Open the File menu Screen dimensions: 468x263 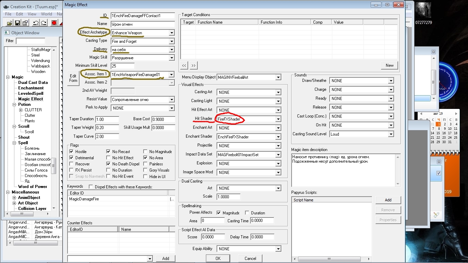(x=8, y=14)
